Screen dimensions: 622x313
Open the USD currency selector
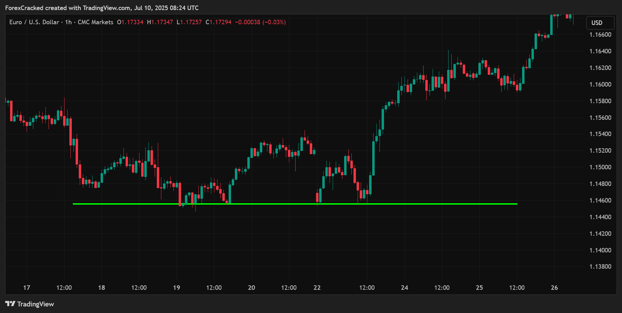click(600, 23)
